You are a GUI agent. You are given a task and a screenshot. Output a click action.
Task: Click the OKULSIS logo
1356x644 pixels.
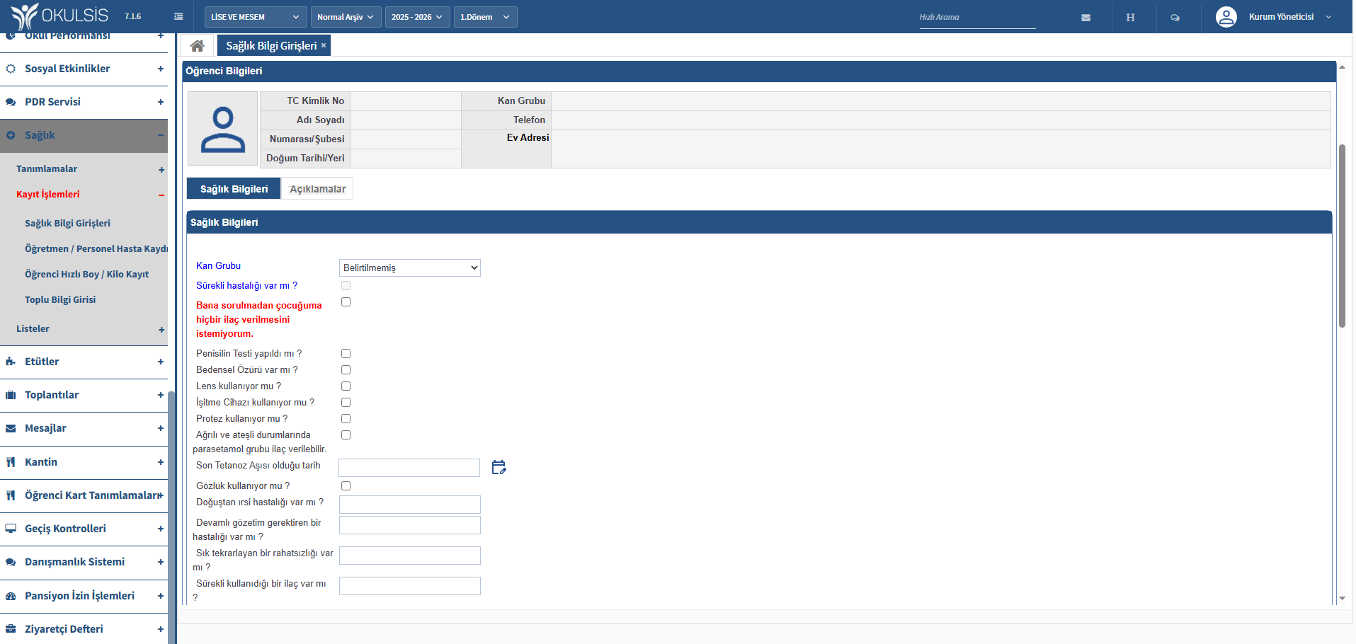[x=60, y=16]
